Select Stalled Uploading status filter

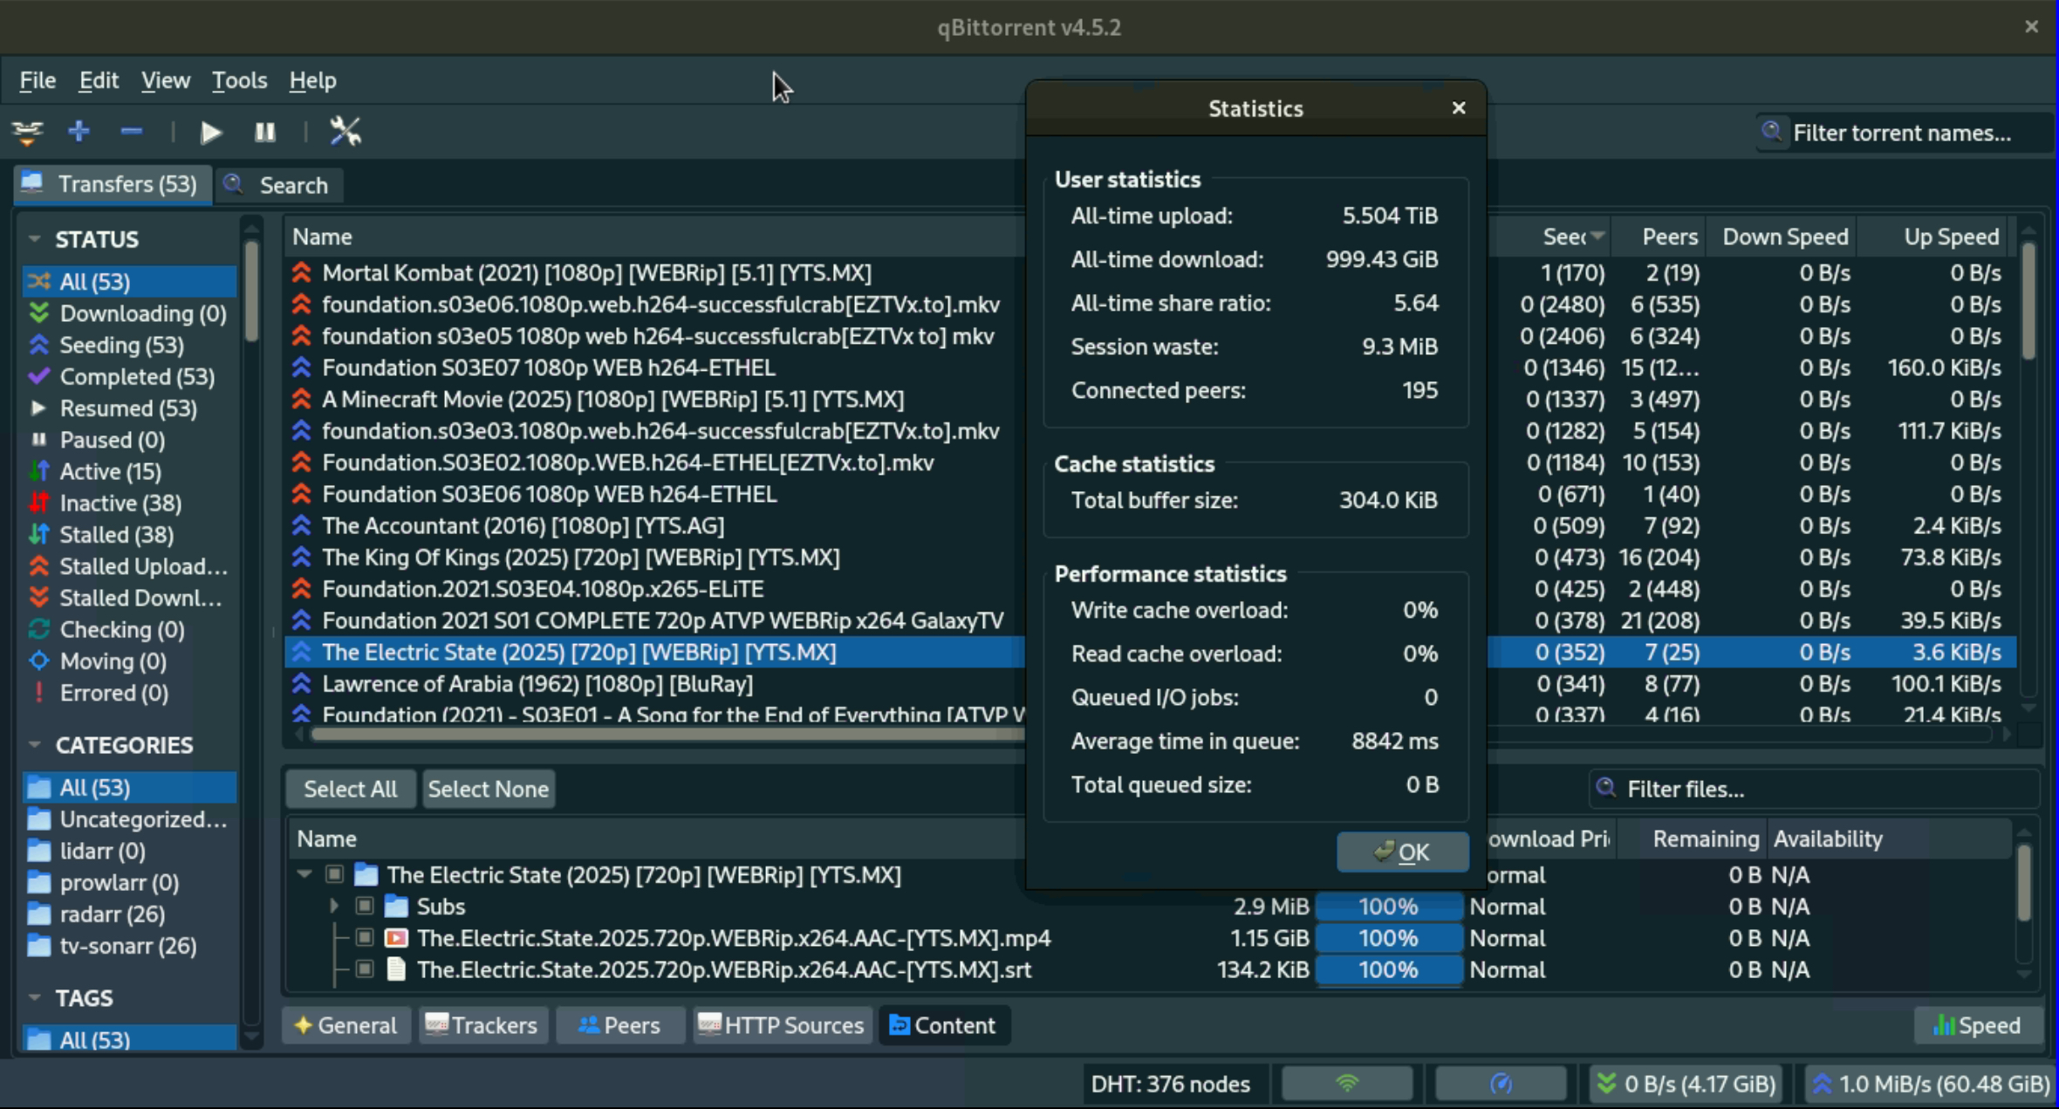129,566
